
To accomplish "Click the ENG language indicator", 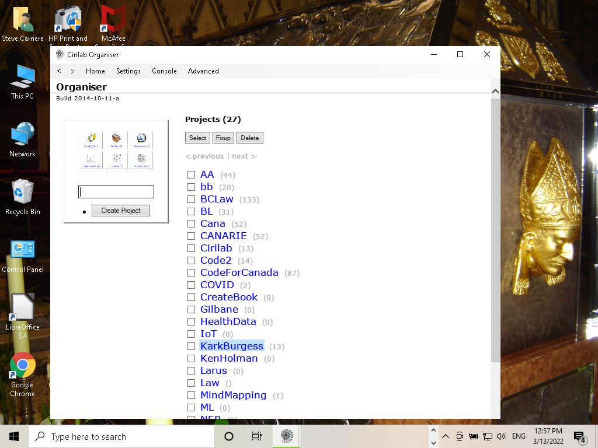I will tap(519, 436).
